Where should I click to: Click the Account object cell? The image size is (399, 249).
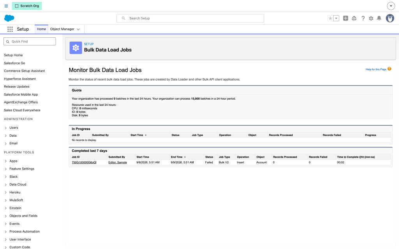click(261, 162)
